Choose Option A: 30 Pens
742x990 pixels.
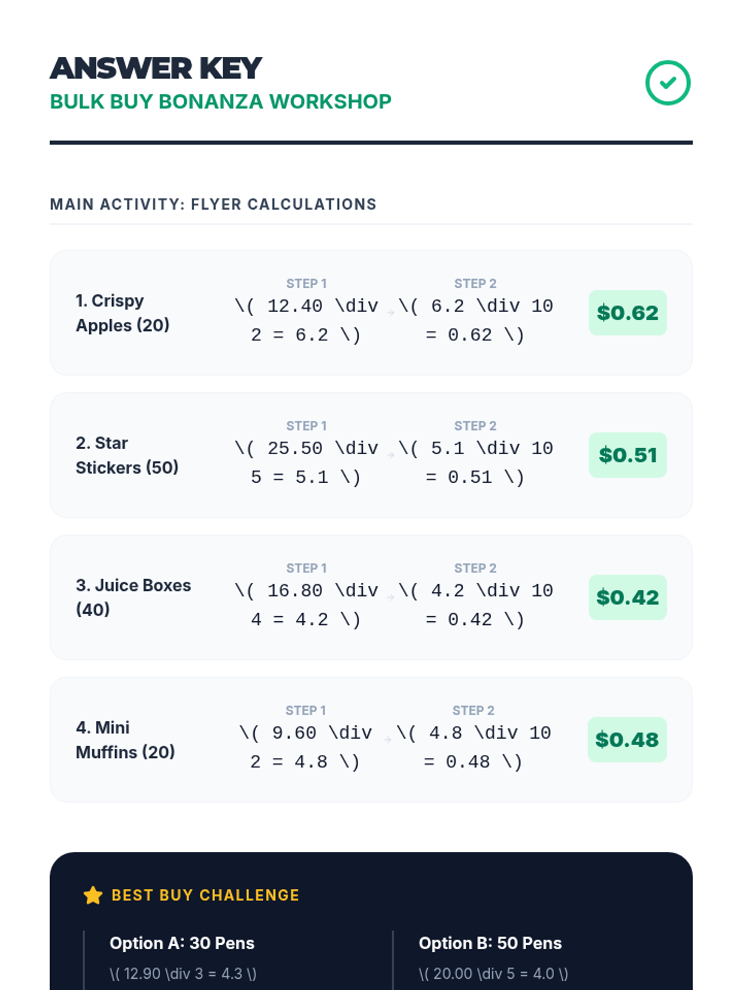tap(182, 943)
